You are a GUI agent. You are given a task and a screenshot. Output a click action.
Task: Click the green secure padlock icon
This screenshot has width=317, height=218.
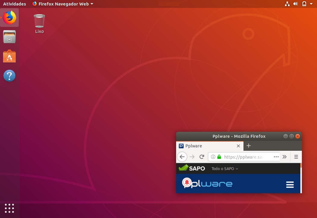pos(219,157)
